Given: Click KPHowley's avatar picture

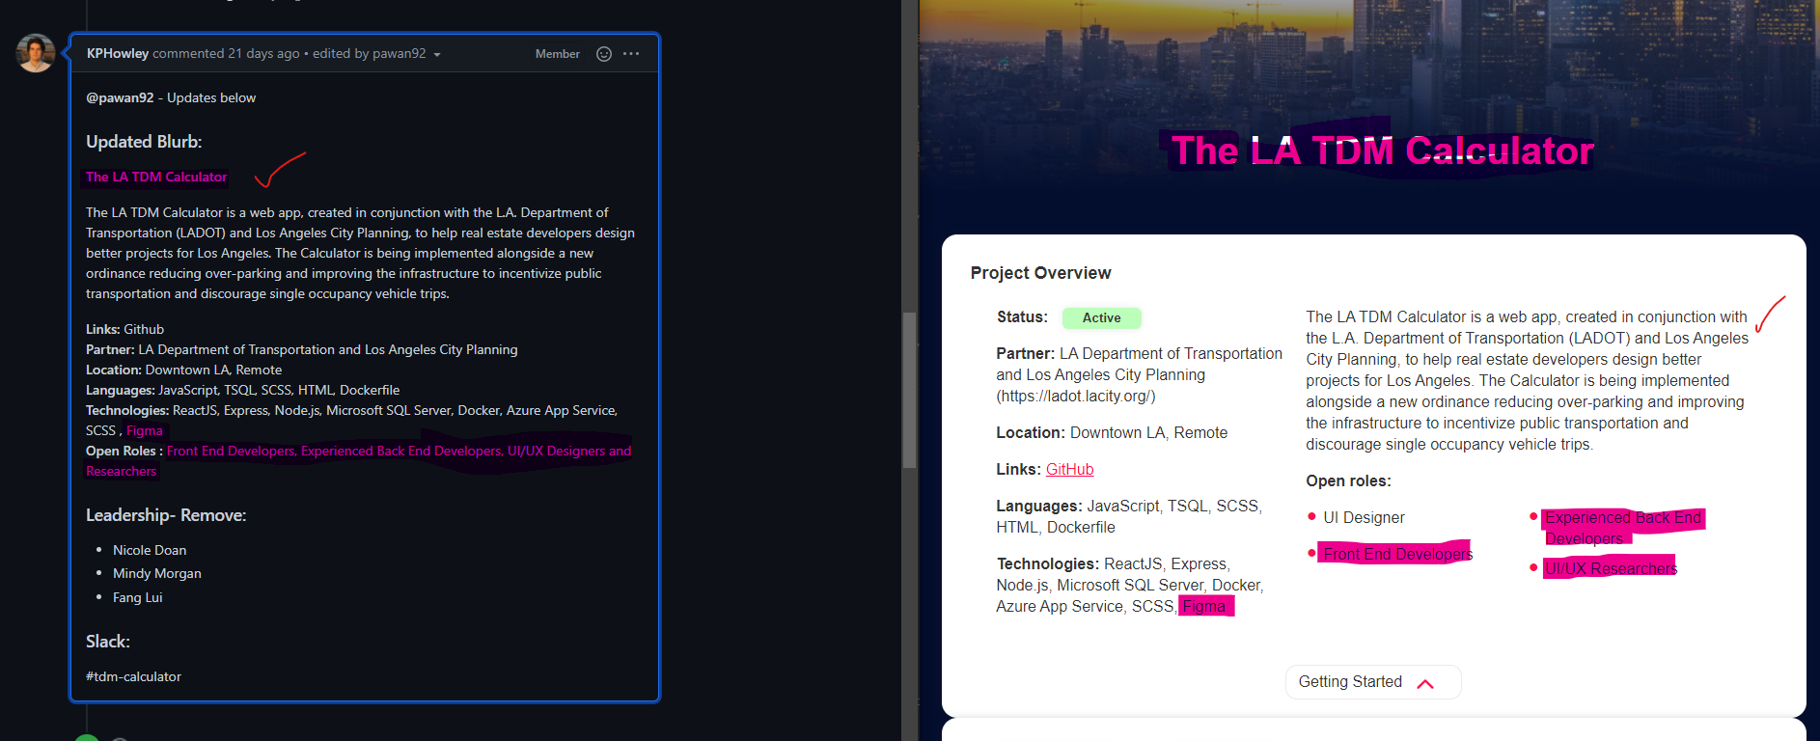Looking at the screenshot, I should point(36,53).
